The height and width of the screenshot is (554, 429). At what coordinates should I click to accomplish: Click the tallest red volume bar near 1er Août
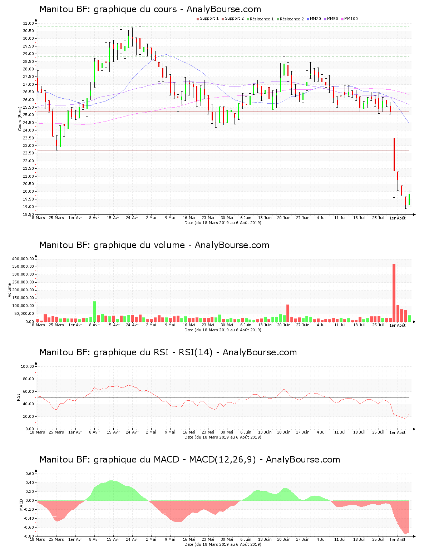pos(394,293)
